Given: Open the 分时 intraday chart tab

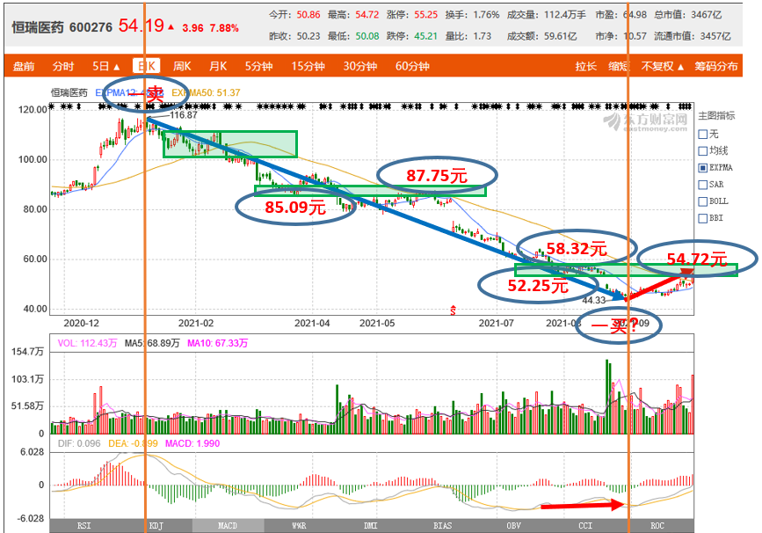Looking at the screenshot, I should tap(63, 66).
